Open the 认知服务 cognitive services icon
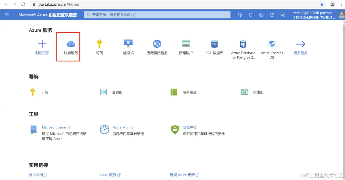 pos(71,44)
